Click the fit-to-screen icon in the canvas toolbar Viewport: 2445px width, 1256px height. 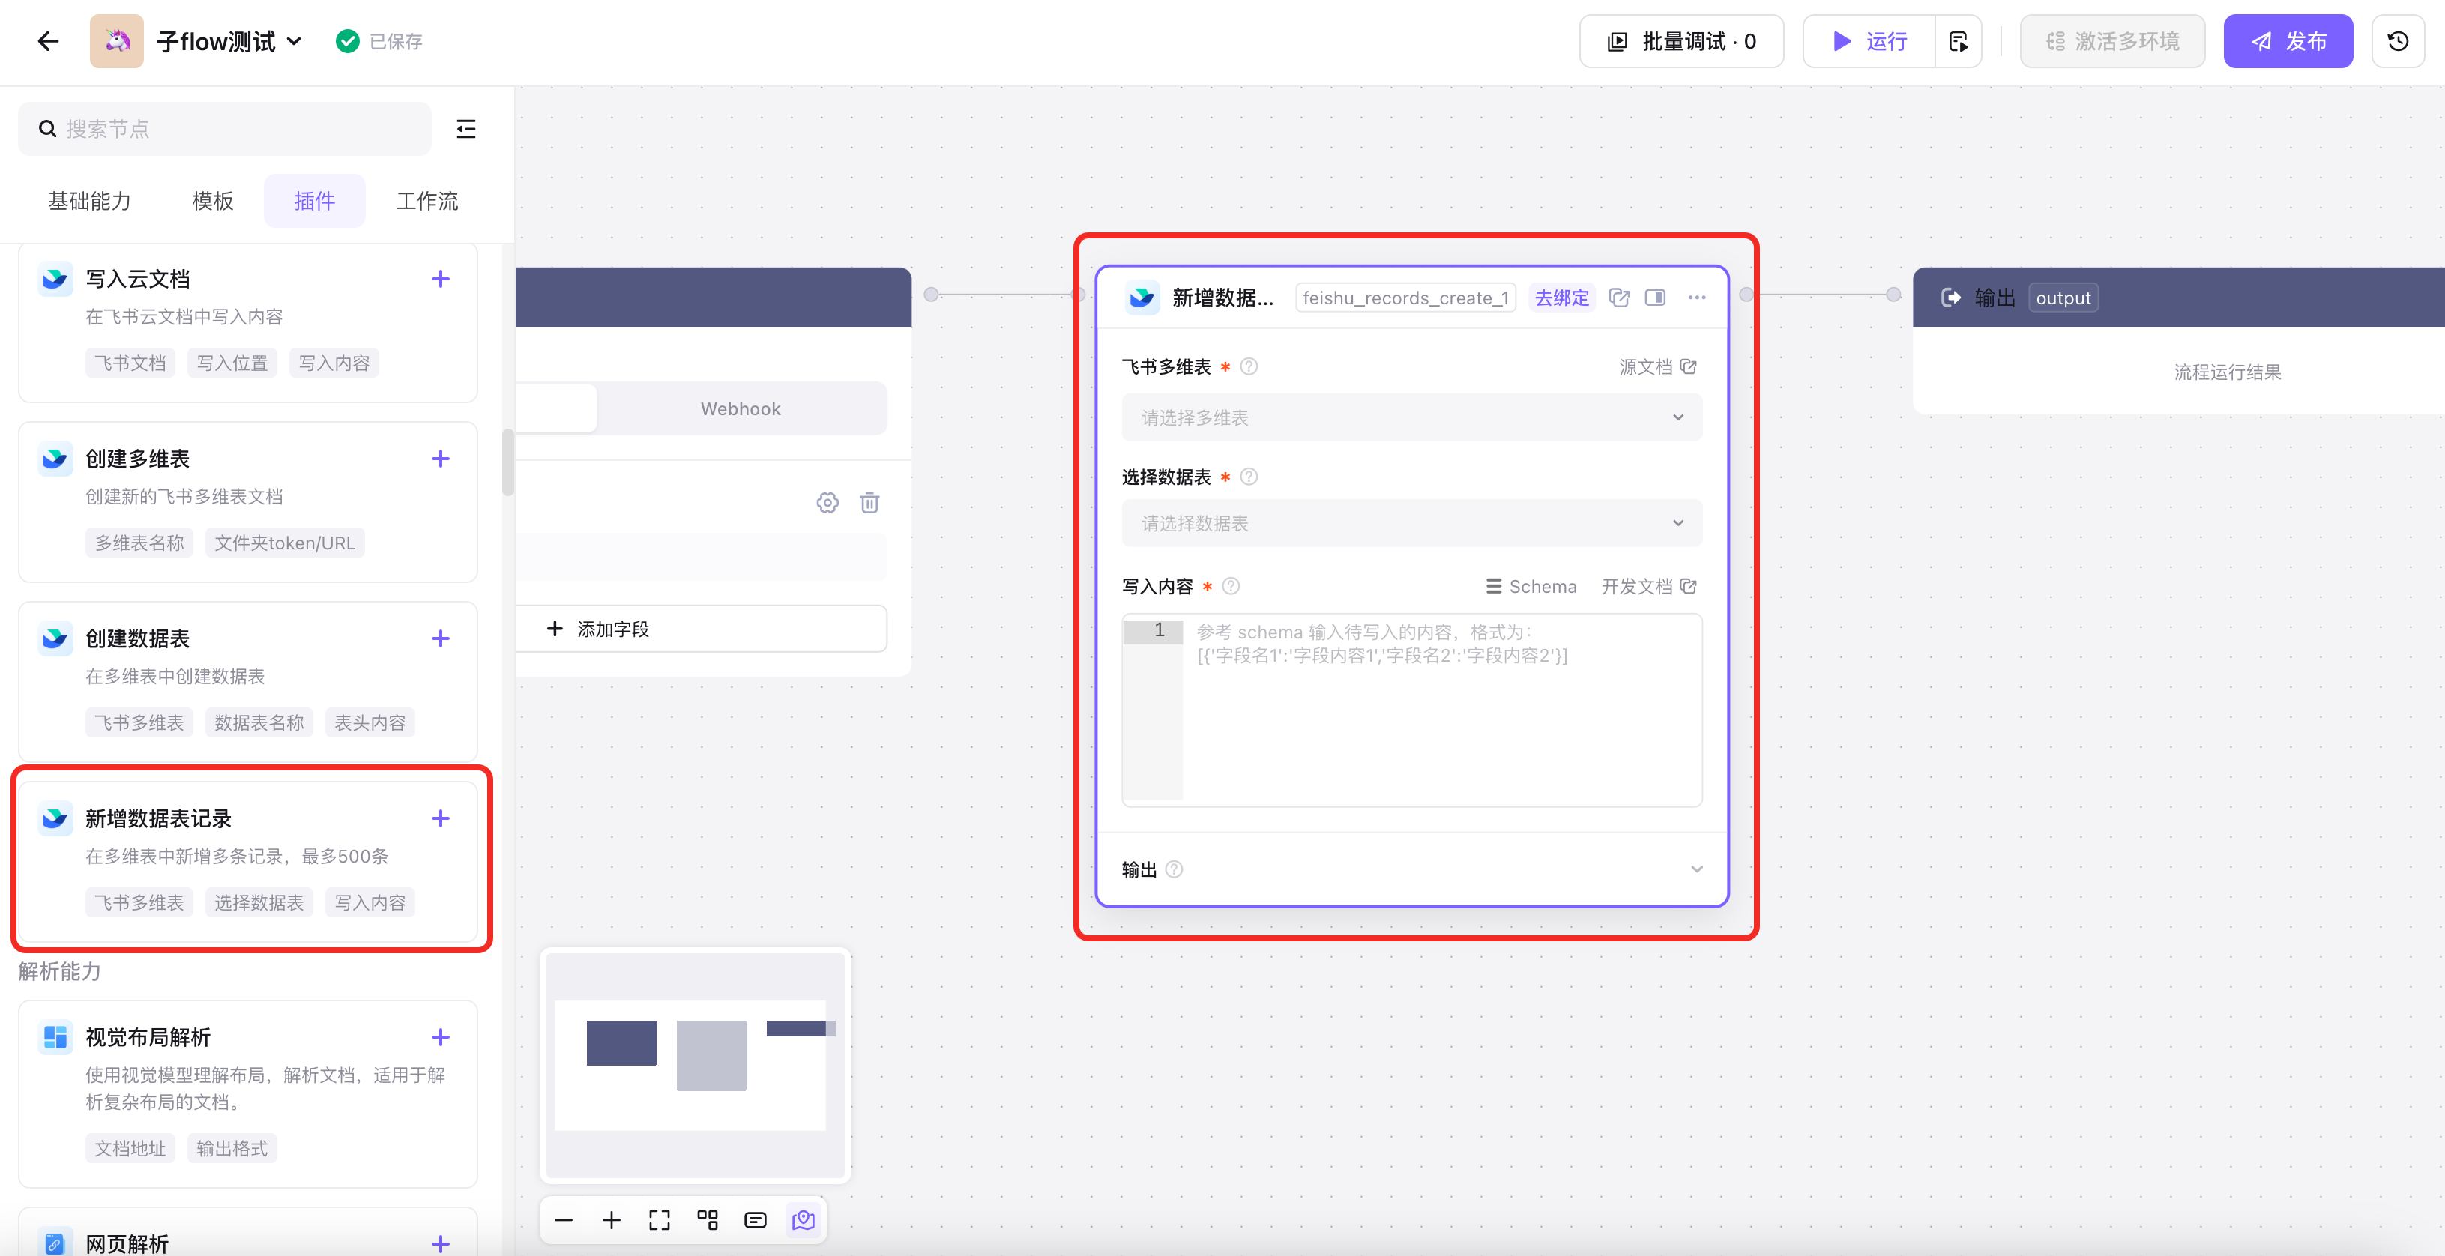[660, 1220]
